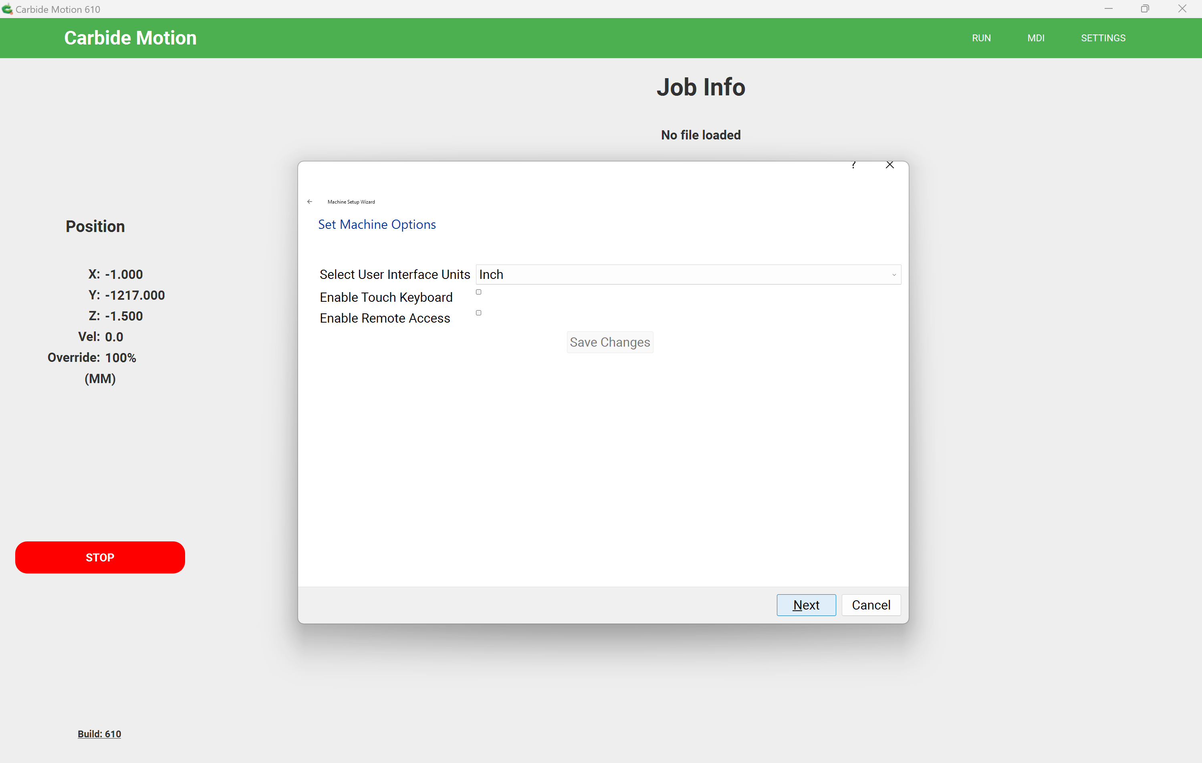Click the Next button
The height and width of the screenshot is (763, 1202).
pos(806,605)
